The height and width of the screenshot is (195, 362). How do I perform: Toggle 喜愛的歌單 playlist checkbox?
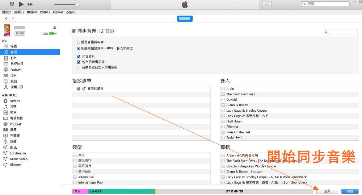tap(79, 88)
